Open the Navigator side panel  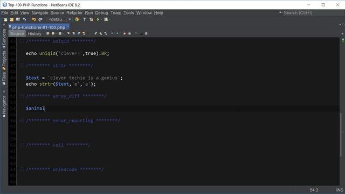(x=4, y=106)
